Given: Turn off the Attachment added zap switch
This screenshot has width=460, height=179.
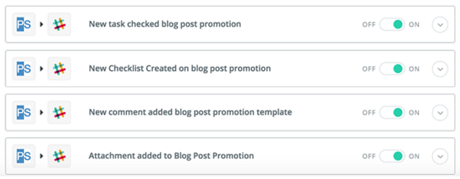Looking at the screenshot, I should coord(392,156).
